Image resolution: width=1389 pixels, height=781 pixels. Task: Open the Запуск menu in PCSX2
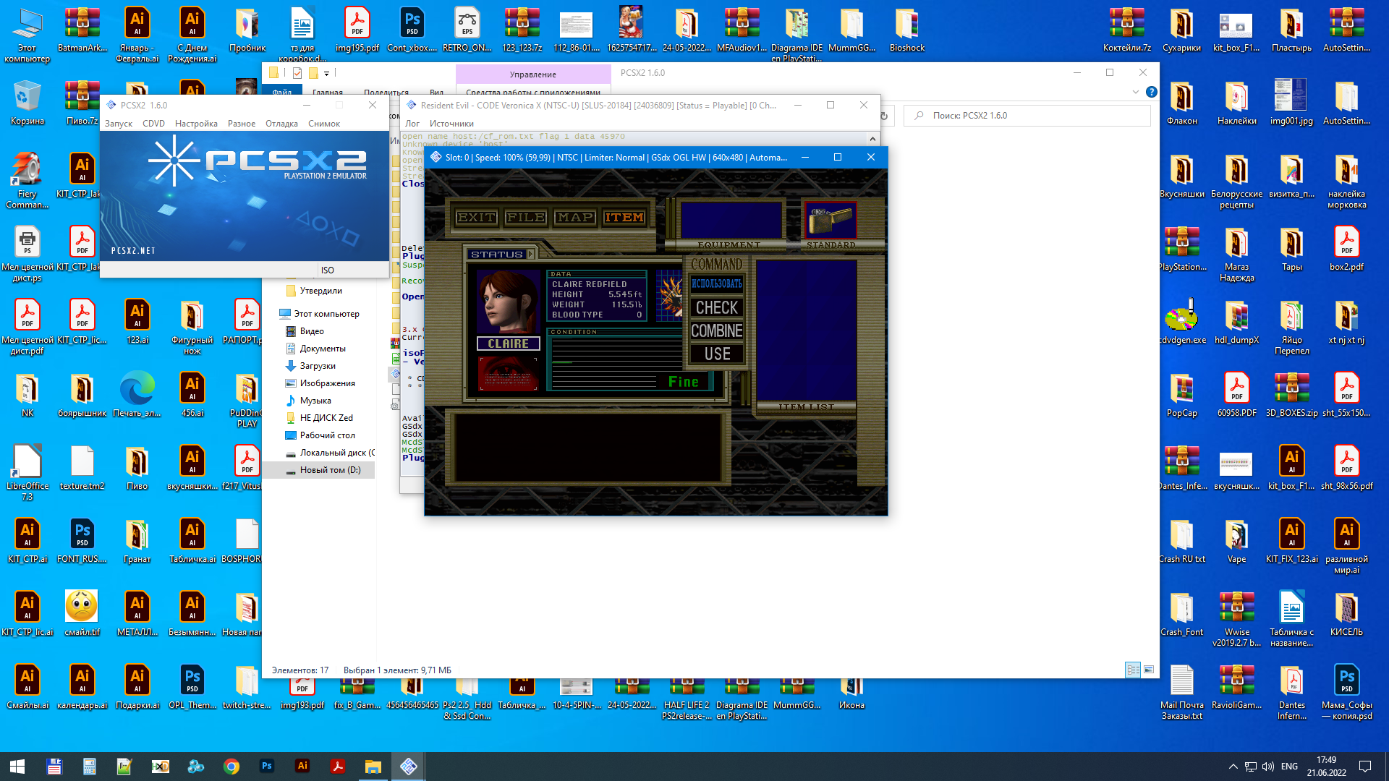119,124
